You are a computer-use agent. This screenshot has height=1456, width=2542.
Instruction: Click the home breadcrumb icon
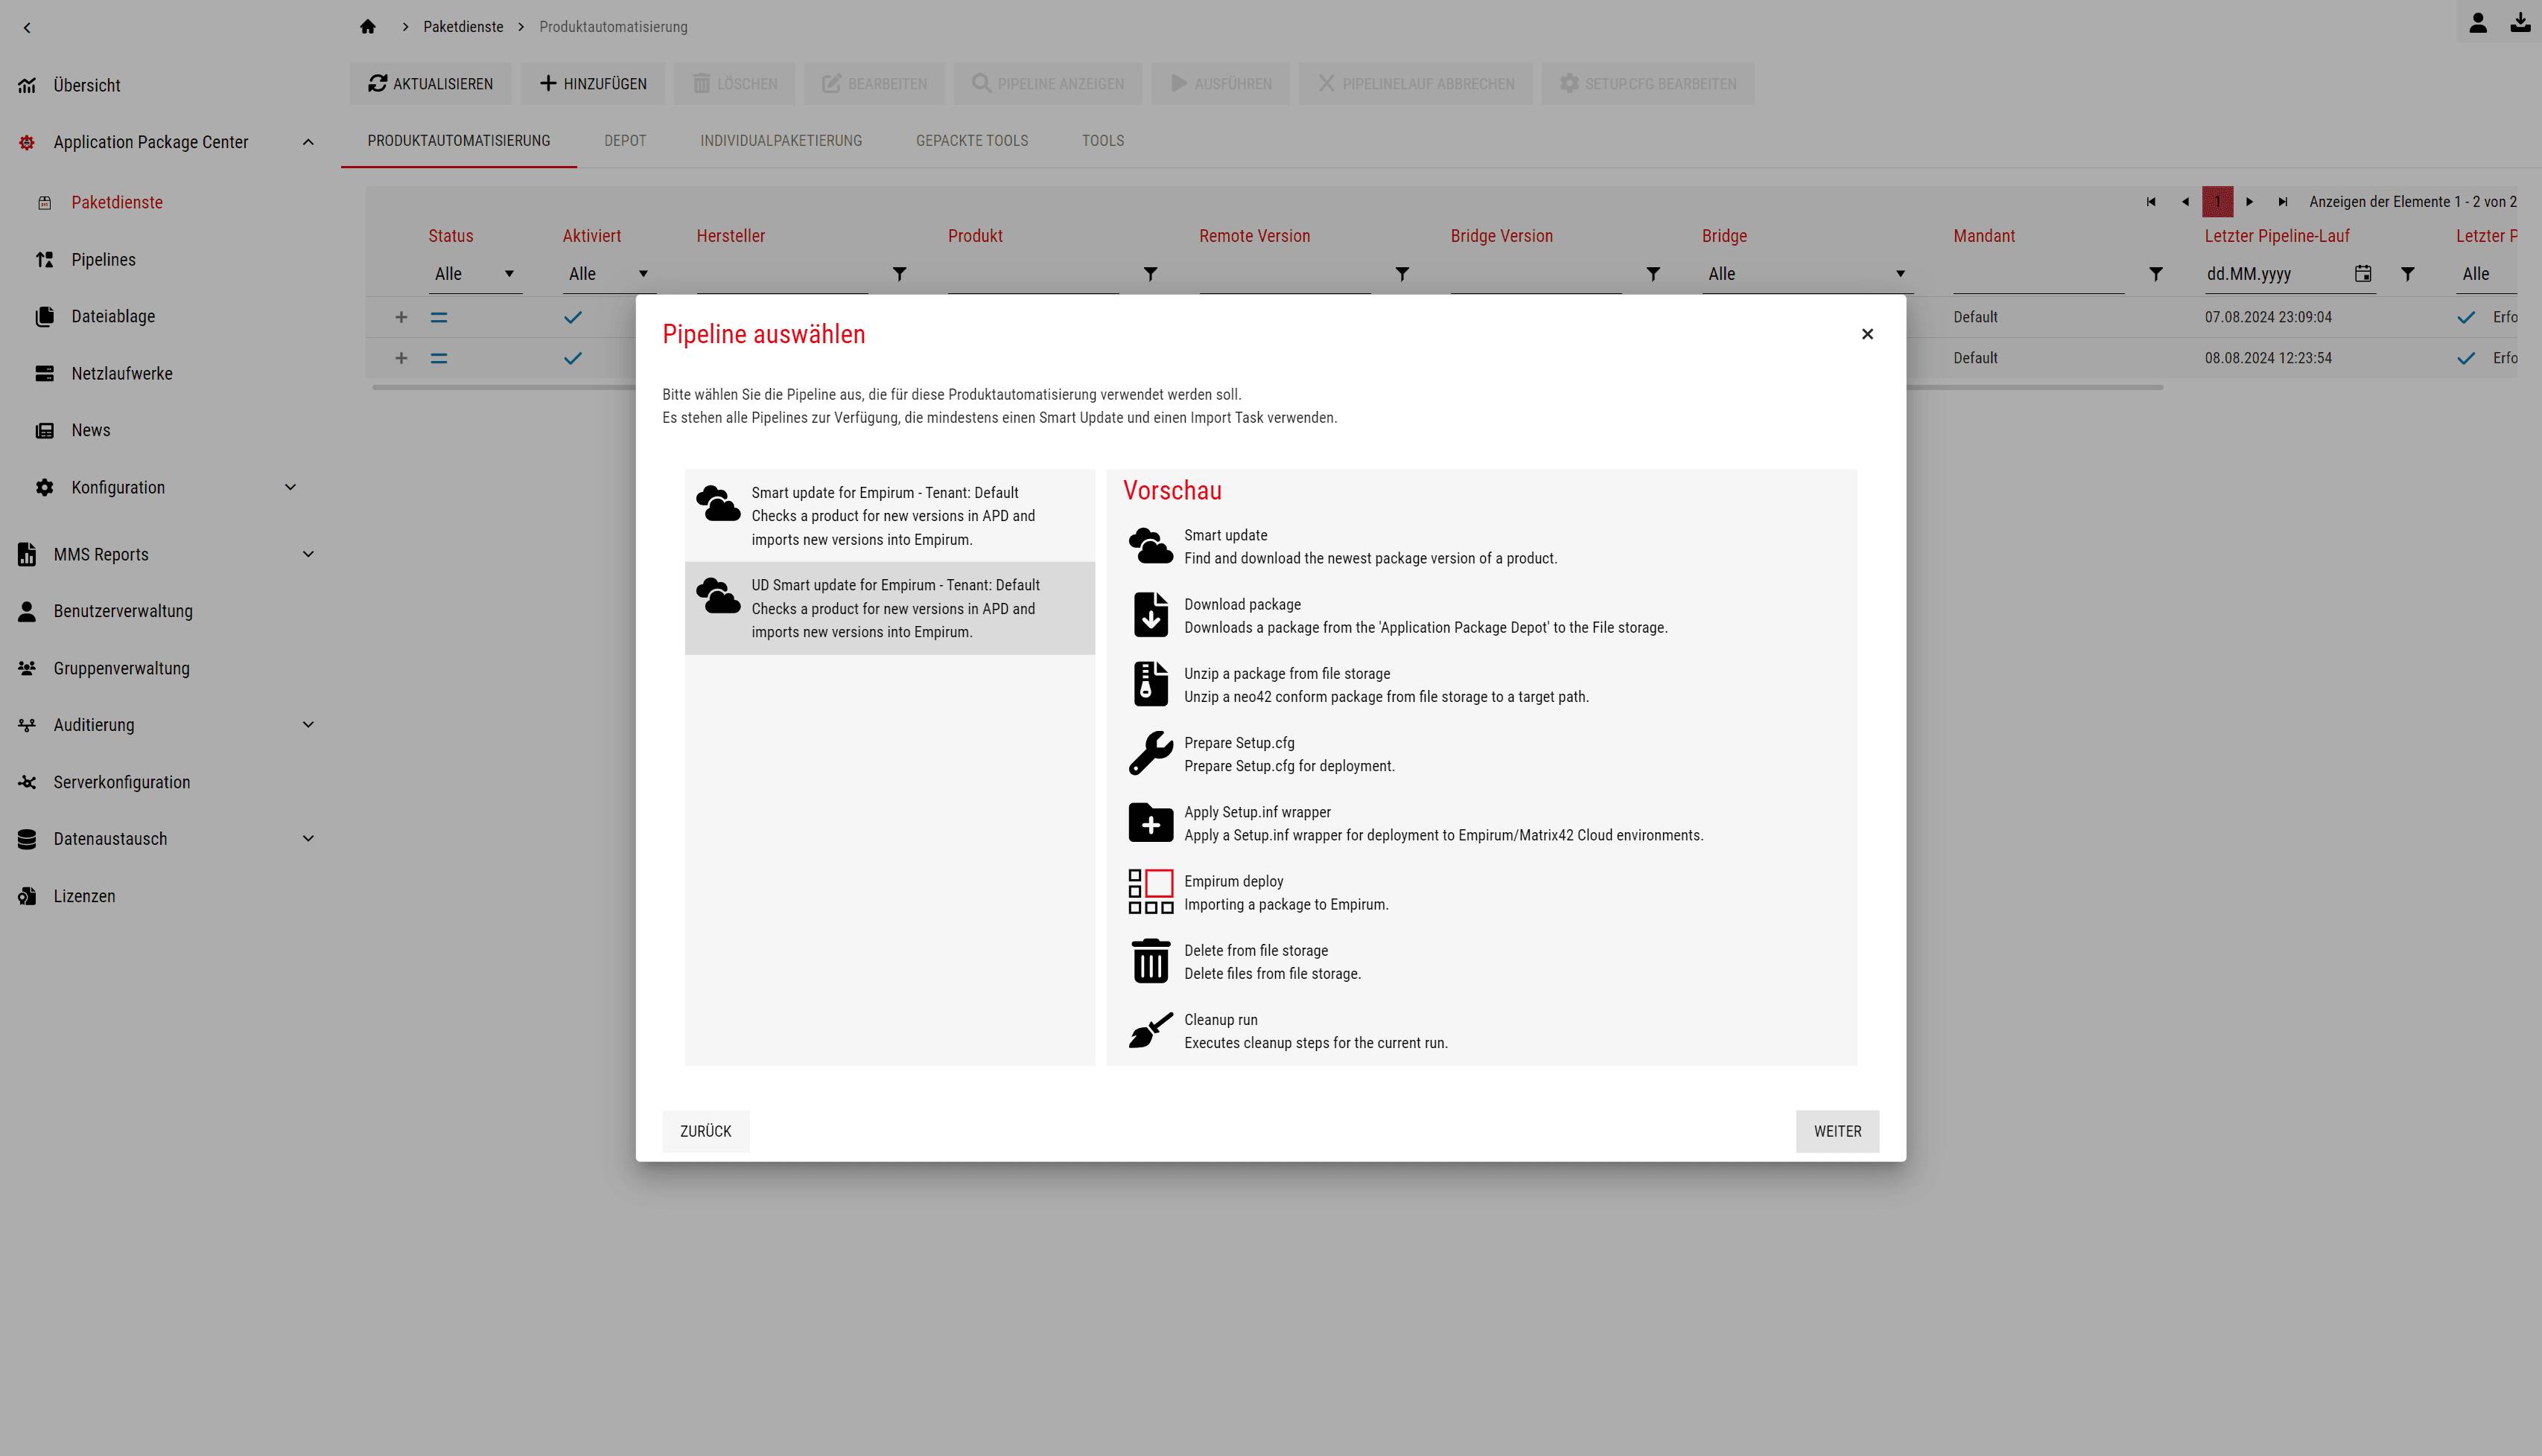pyautogui.click(x=368, y=27)
